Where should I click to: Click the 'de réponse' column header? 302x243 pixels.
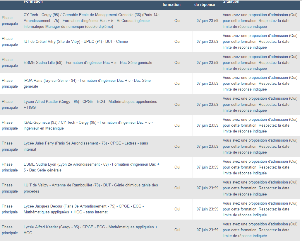click(x=205, y=5)
